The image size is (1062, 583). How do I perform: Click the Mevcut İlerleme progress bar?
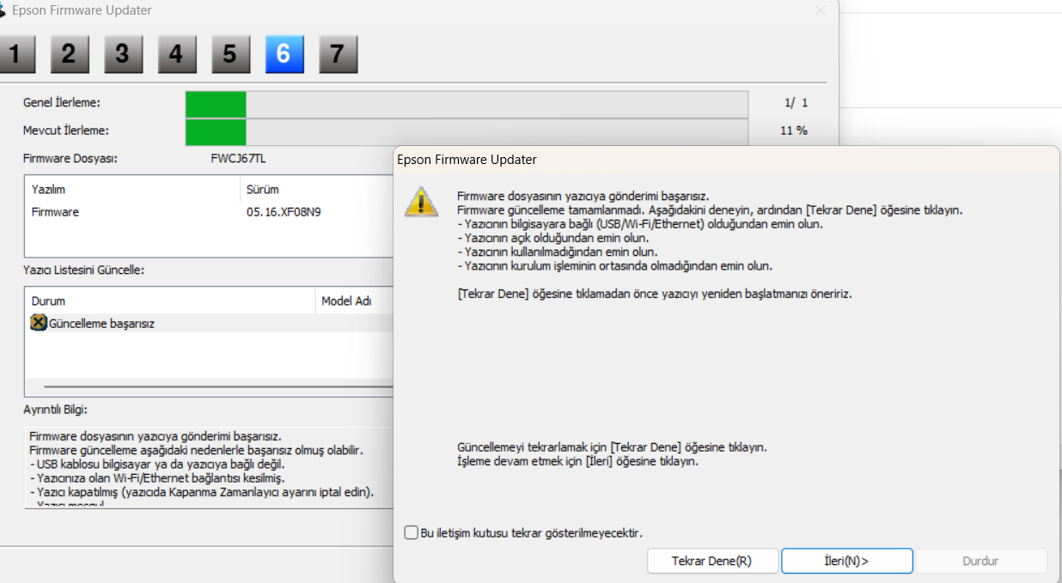(467, 131)
